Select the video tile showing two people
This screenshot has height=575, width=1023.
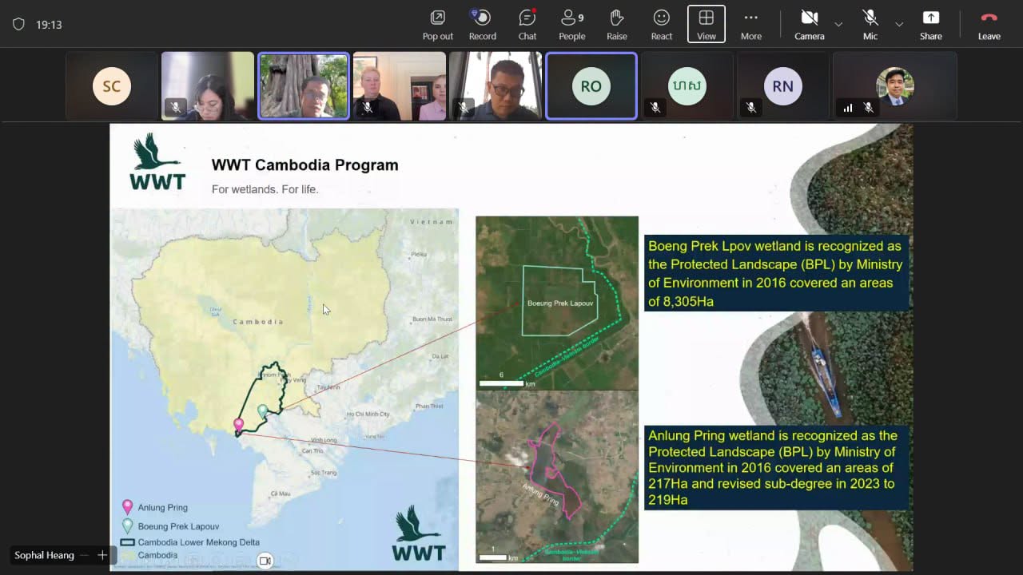point(400,86)
